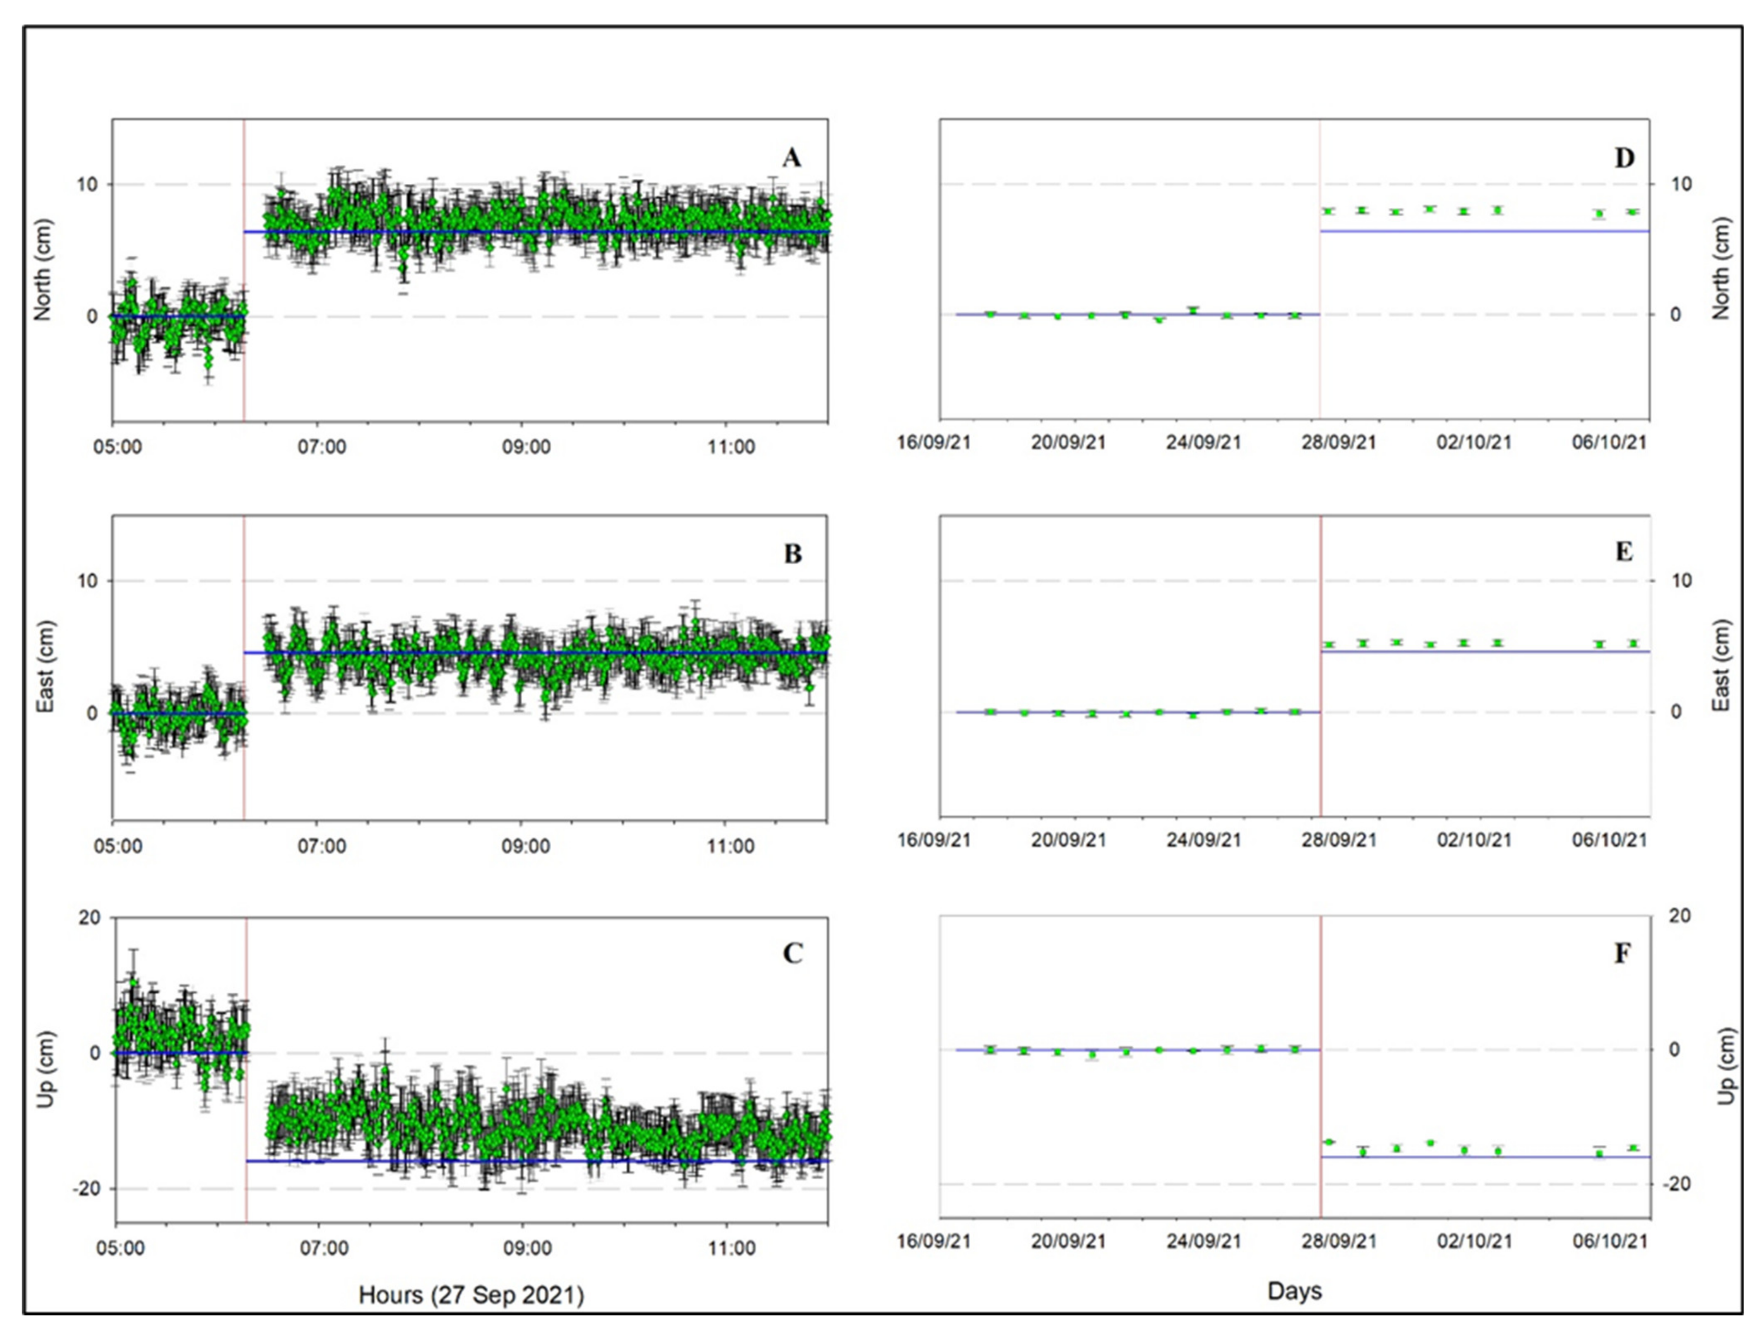
Task: Click the blue post-event offset line in panel B
Action: (x=535, y=653)
